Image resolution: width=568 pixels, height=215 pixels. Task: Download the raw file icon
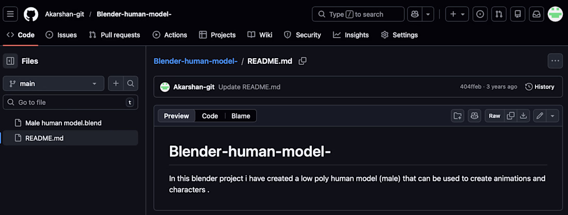523,116
